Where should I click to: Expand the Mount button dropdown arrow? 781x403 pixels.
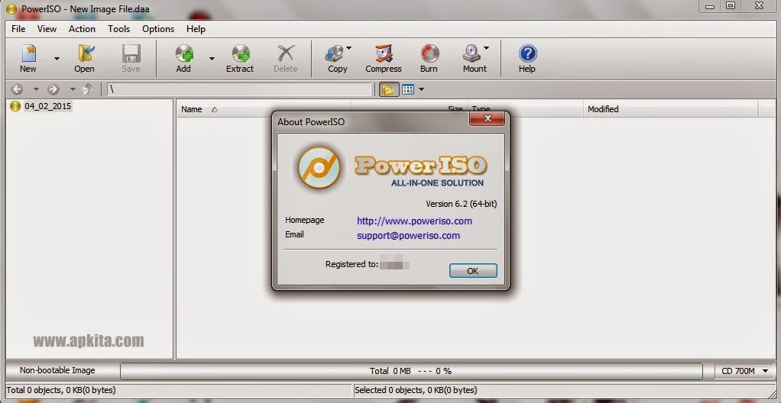[x=486, y=48]
